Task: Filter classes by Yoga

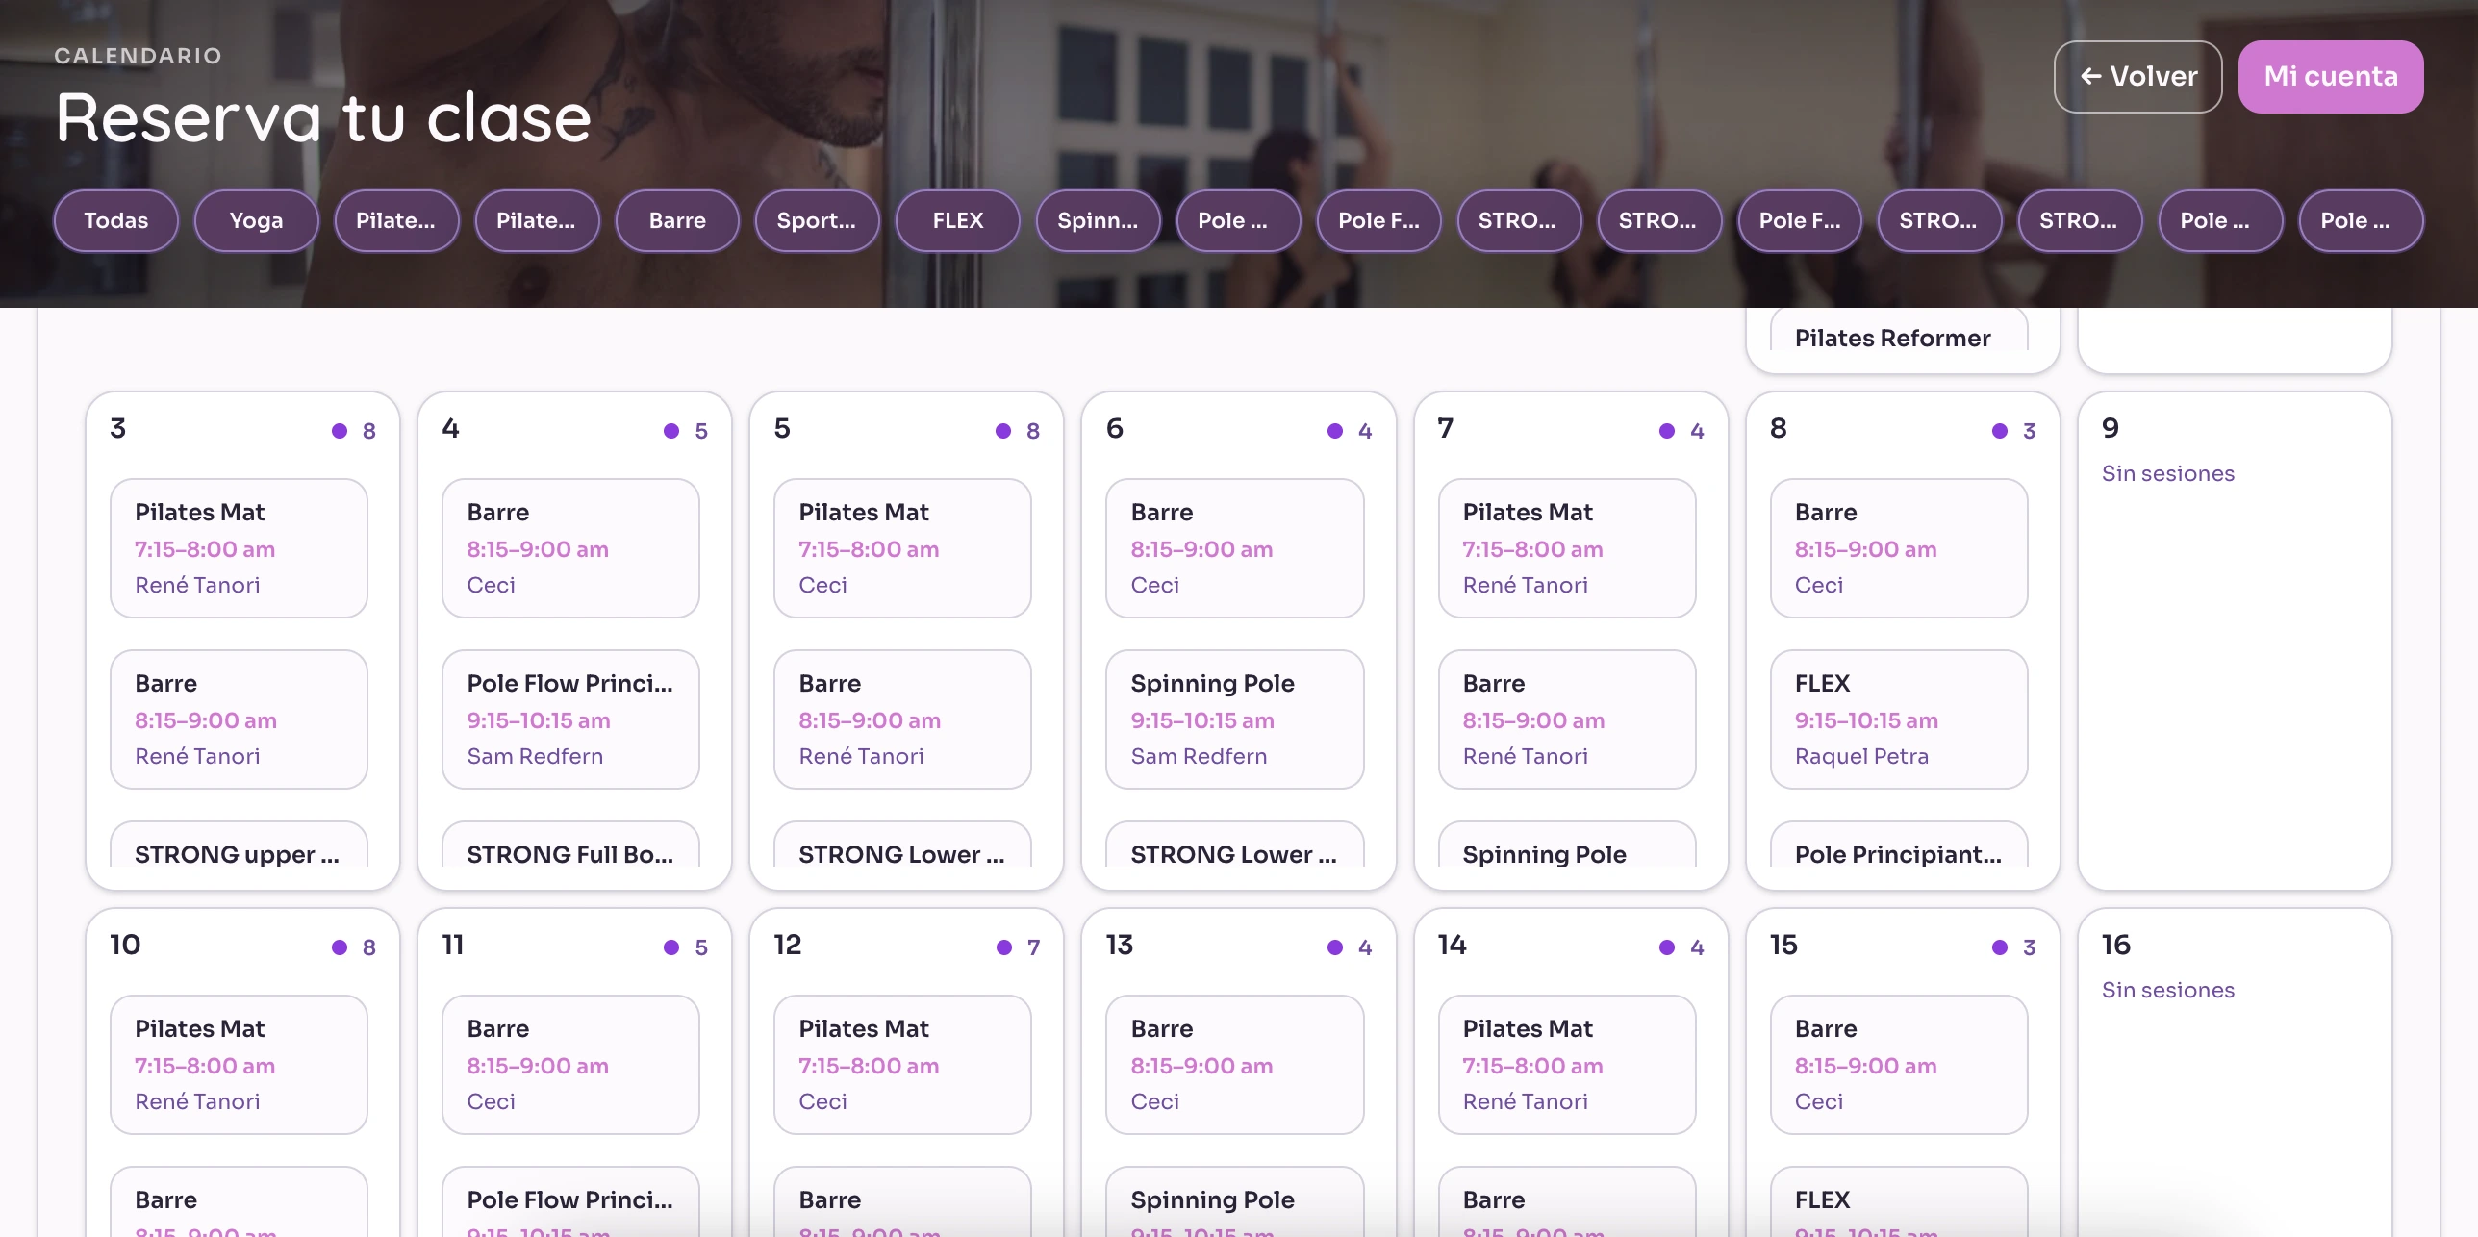Action: click(256, 220)
